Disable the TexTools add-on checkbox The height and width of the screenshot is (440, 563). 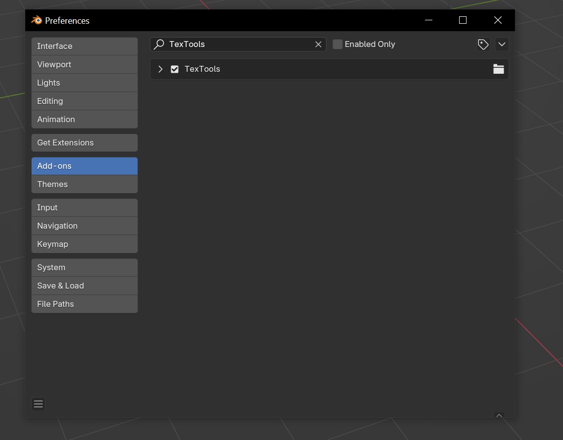tap(175, 69)
